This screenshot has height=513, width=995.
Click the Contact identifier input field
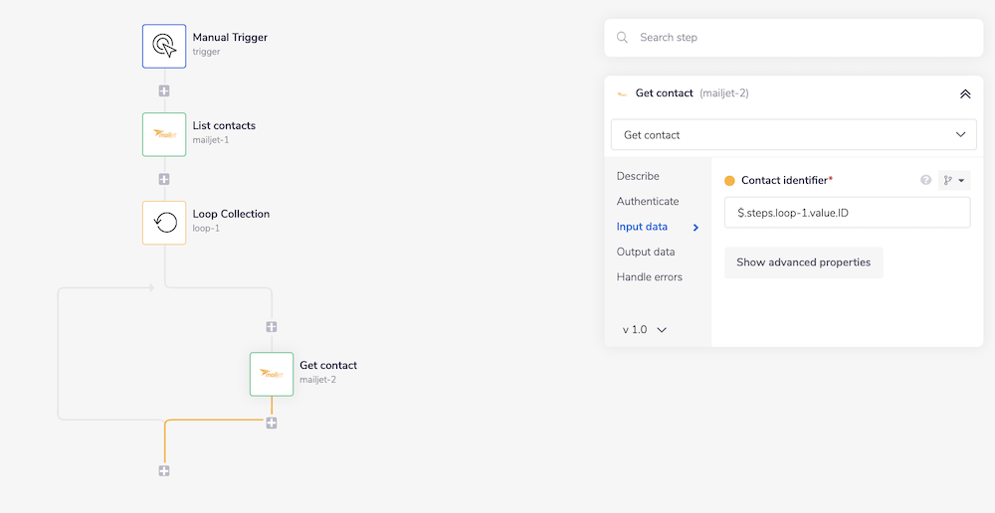[847, 213]
